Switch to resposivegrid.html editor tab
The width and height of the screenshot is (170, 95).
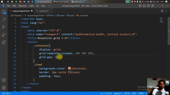click(x=21, y=11)
